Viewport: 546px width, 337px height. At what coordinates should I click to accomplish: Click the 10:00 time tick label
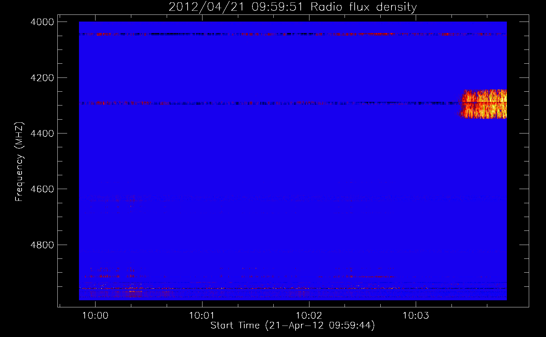tap(95, 315)
